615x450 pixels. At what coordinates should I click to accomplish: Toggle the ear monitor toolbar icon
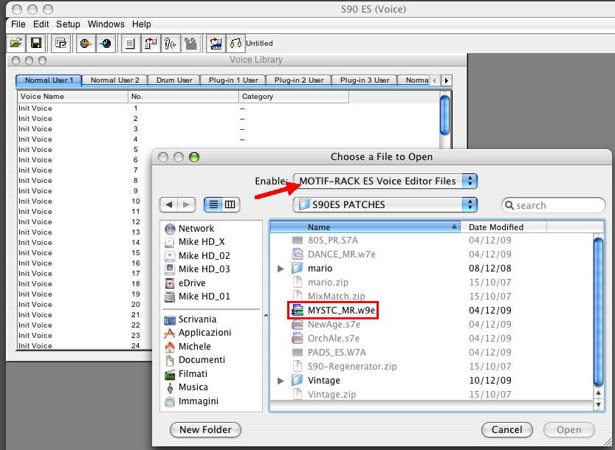pyautogui.click(x=171, y=43)
